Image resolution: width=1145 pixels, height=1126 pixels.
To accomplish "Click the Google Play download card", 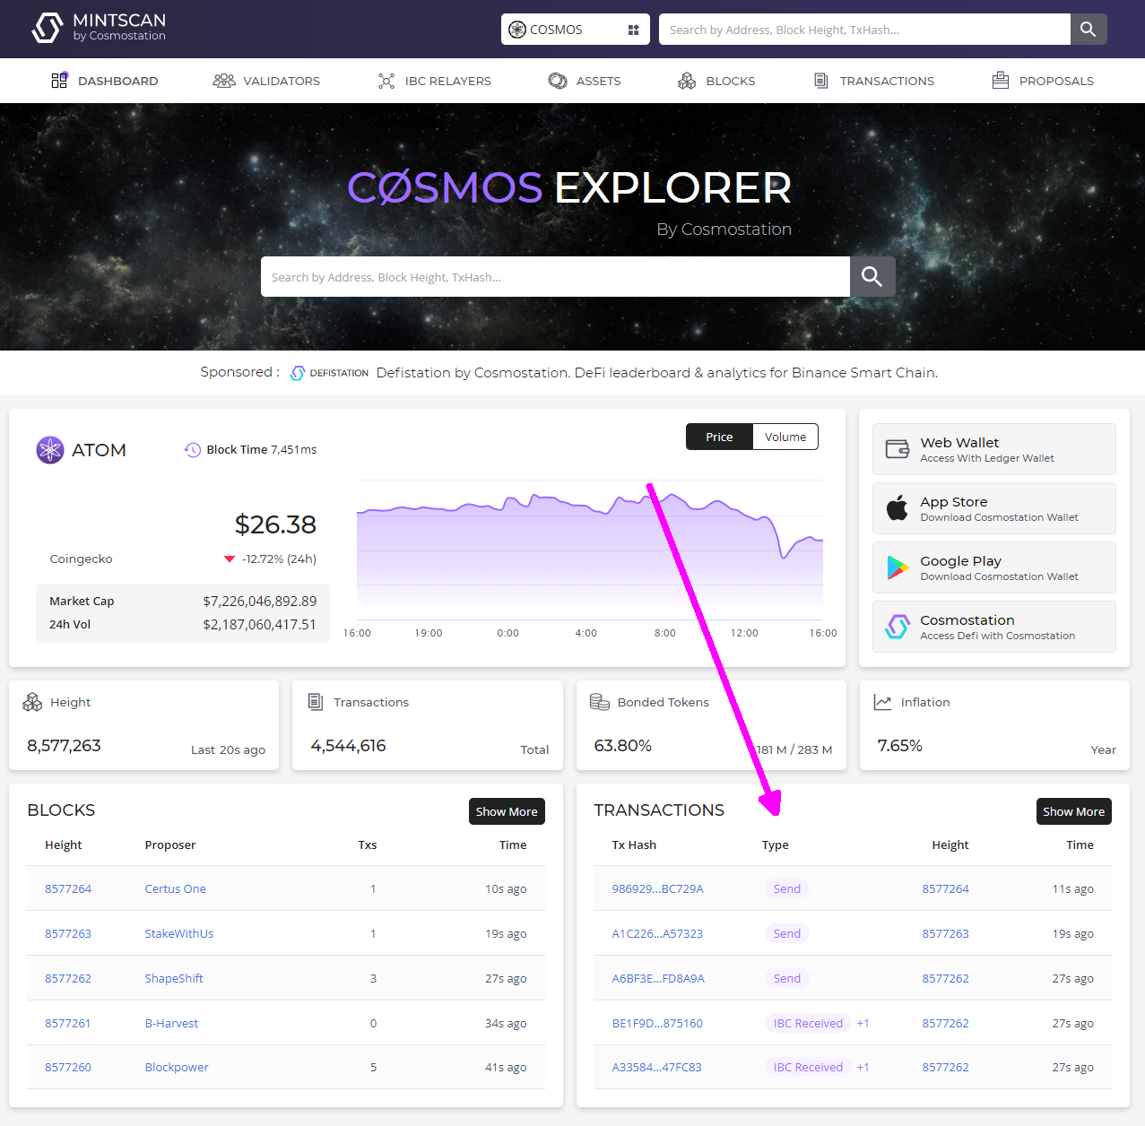I will [x=994, y=567].
